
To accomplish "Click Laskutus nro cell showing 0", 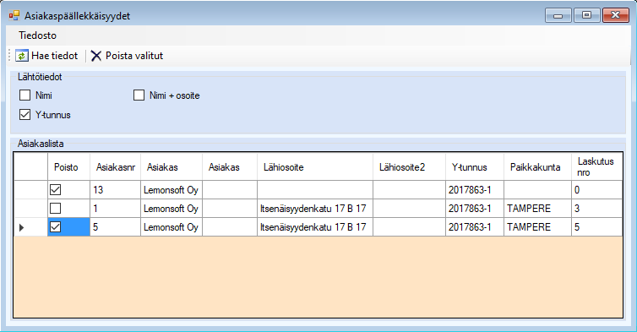I will tap(596, 190).
